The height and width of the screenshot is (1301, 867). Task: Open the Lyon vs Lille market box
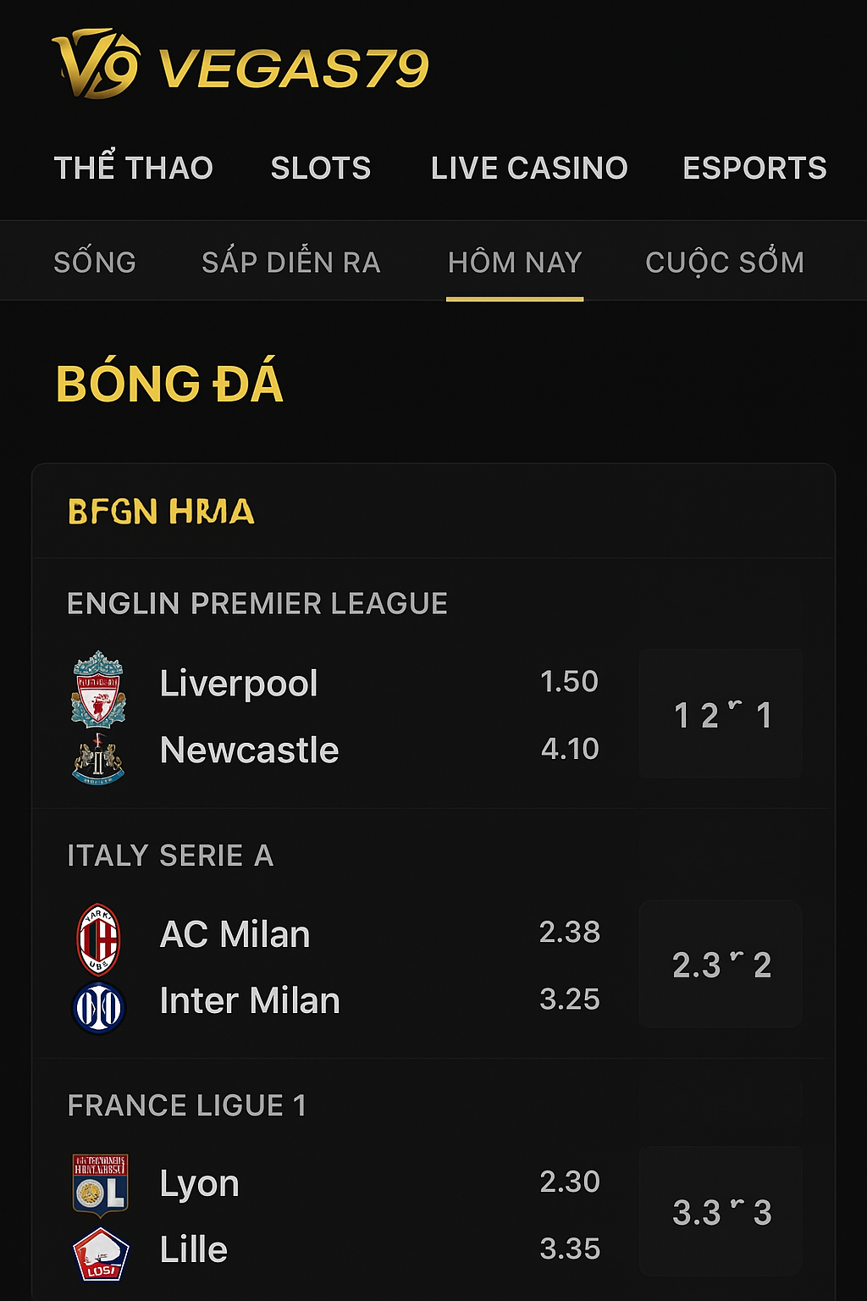click(721, 1212)
